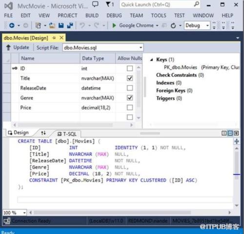This screenshot has height=234, width=244.
Task: Click the grayed toolbar icon after Google Chrome
Action: tap(164, 25)
